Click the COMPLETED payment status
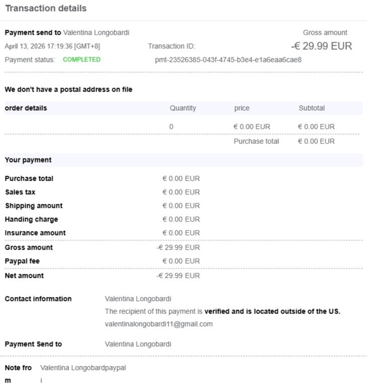 click(82, 60)
